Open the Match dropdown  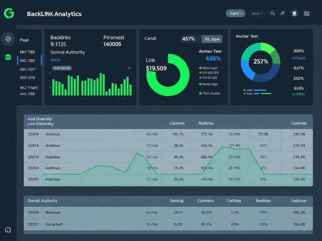[235, 13]
